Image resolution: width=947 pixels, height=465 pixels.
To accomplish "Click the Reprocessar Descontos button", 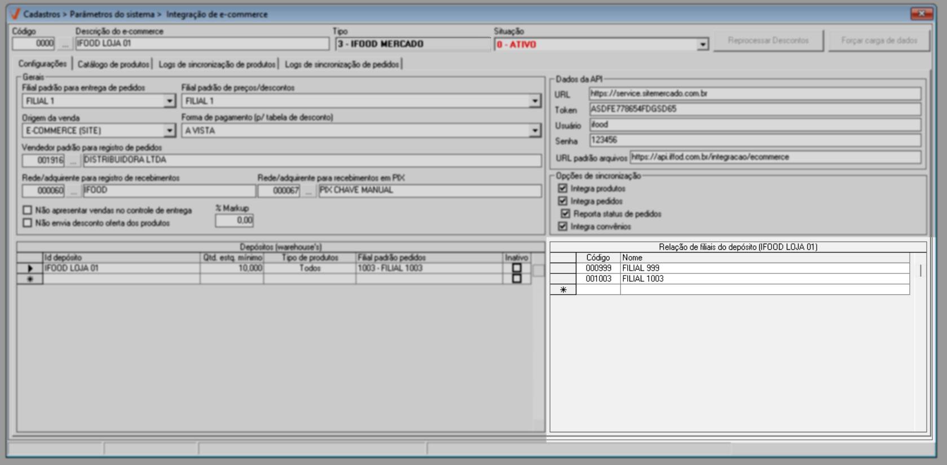I will (768, 41).
